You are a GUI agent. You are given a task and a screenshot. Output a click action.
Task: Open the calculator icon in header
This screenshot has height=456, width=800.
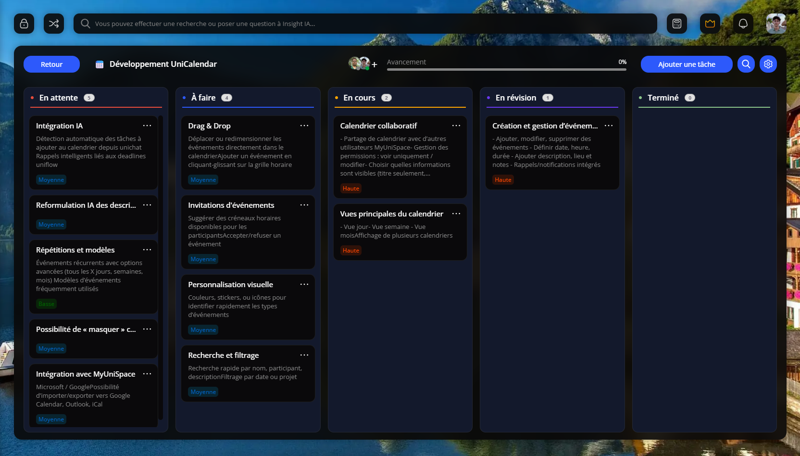(677, 24)
